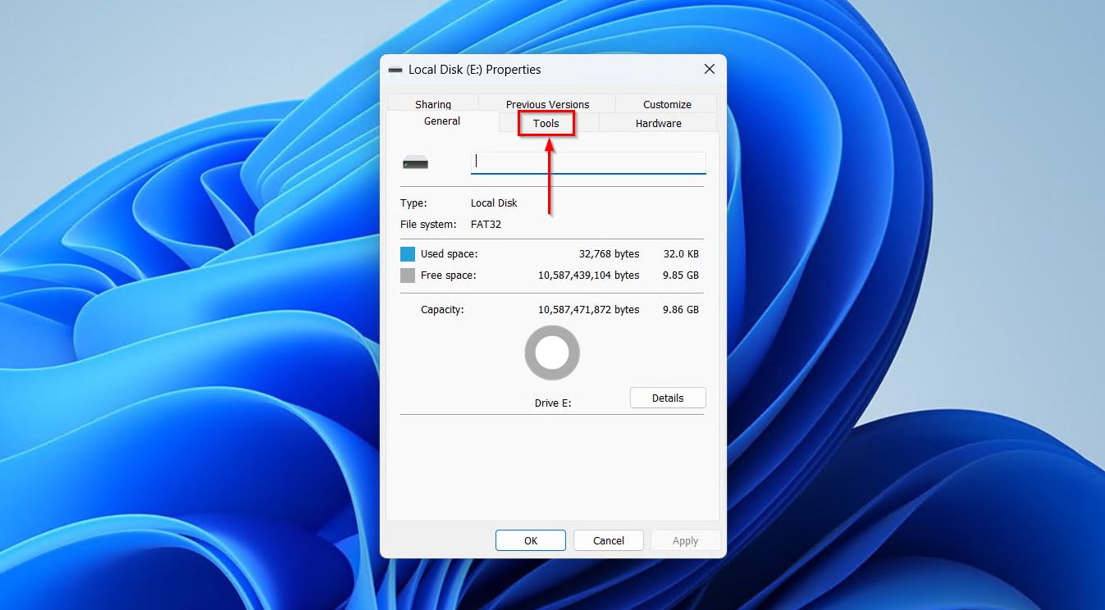Click Cancel to dismiss the dialog
Image resolution: width=1105 pixels, height=610 pixels.
tap(608, 540)
